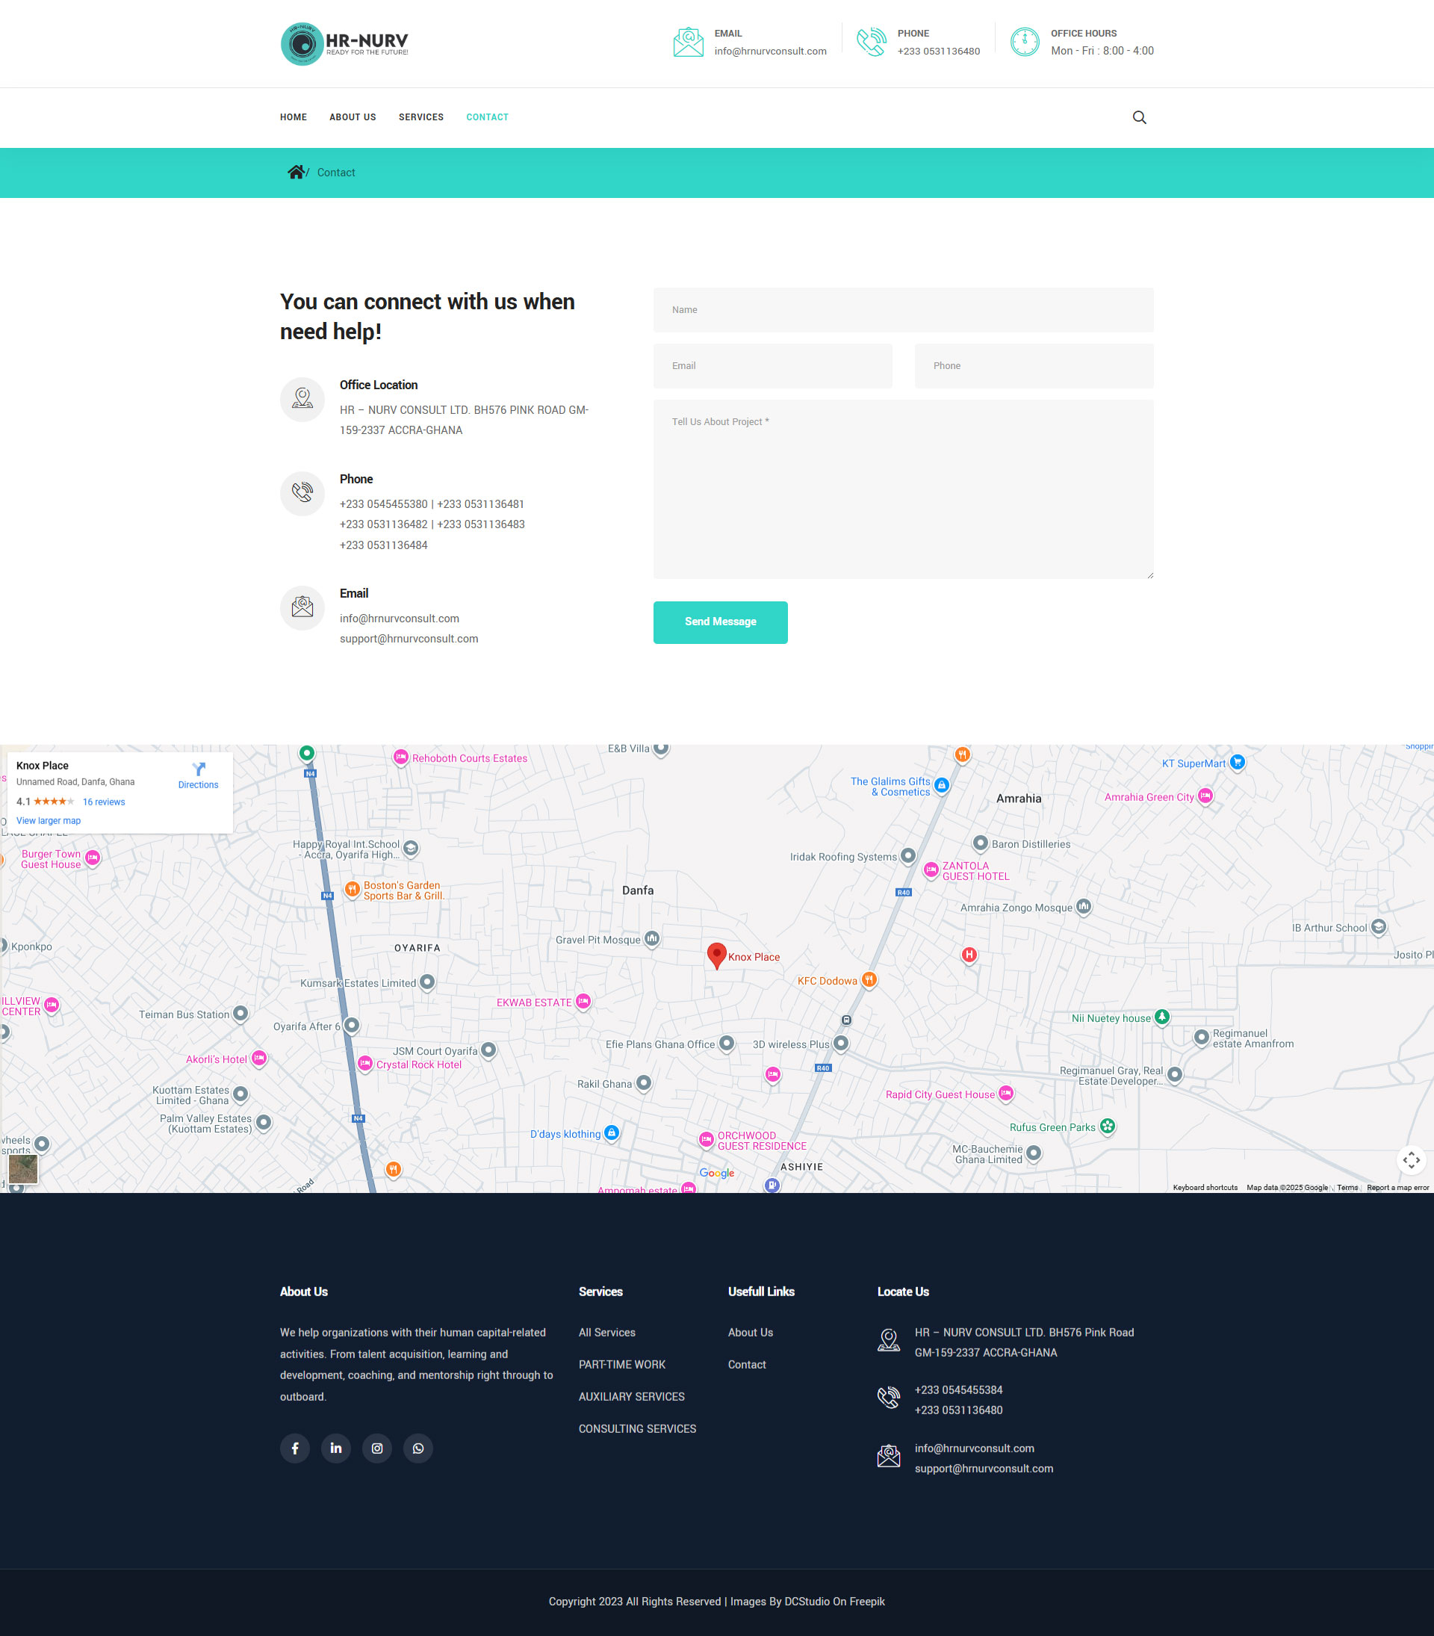
Task: Toggle map camera controls button
Action: tap(1411, 1159)
